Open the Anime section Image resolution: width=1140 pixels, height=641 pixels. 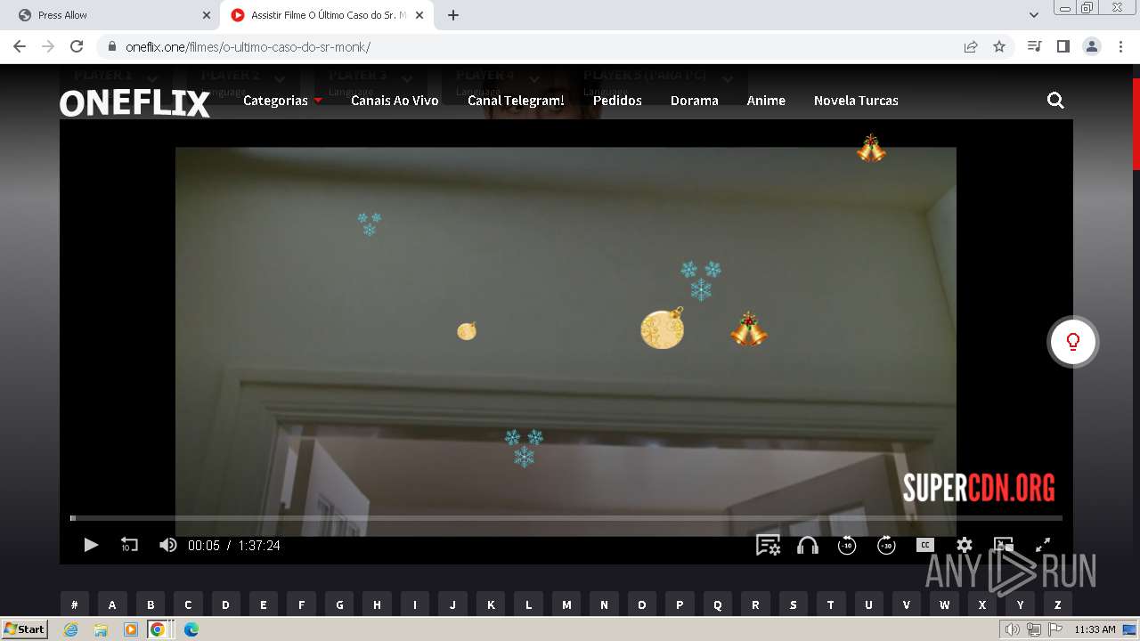click(x=766, y=101)
